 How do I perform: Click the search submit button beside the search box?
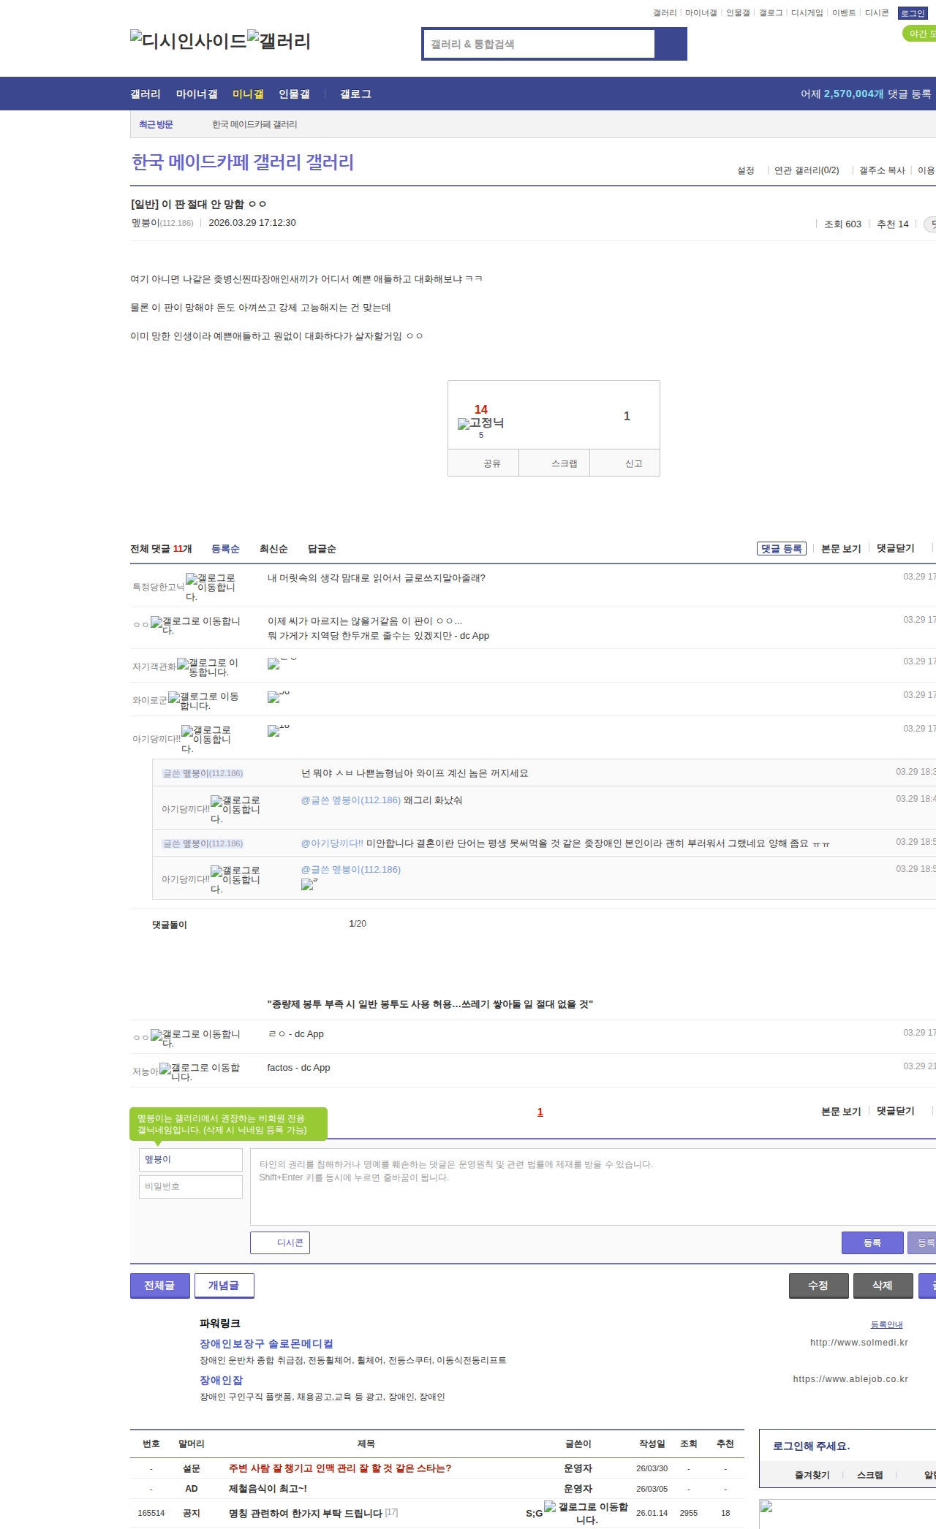[x=671, y=44]
